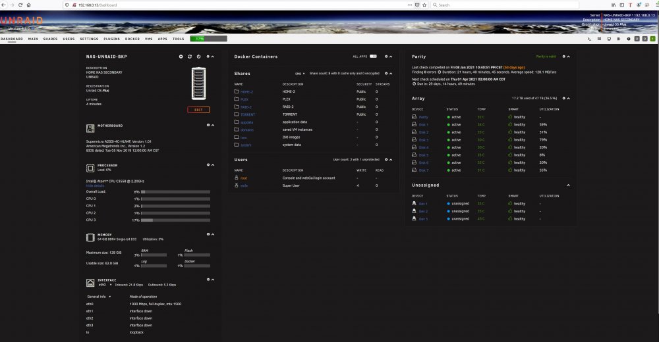This screenshot has height=342, width=659.
Task: Click the folder icon for HOME-2 share
Action: (x=236, y=91)
